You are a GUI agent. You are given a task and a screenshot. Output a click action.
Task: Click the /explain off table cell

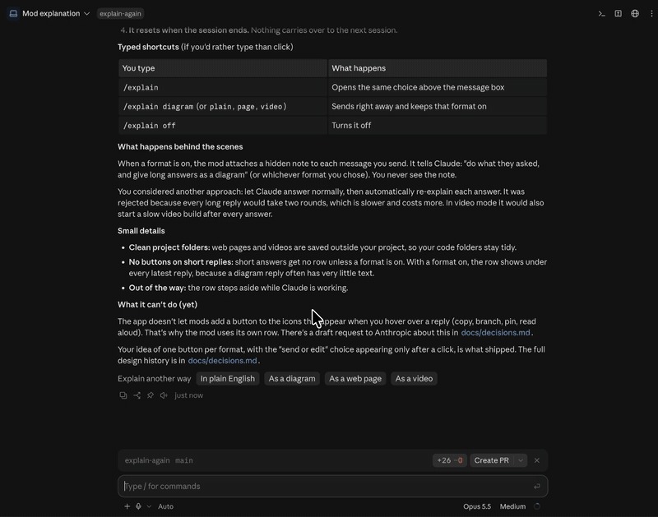point(222,126)
